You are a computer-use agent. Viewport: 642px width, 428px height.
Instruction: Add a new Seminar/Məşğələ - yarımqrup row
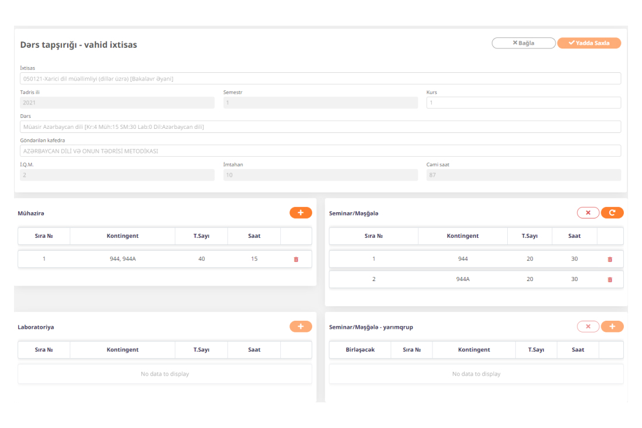click(x=612, y=327)
